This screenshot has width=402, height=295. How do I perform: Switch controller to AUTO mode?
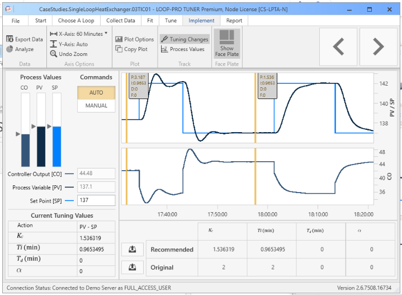tap(96, 93)
